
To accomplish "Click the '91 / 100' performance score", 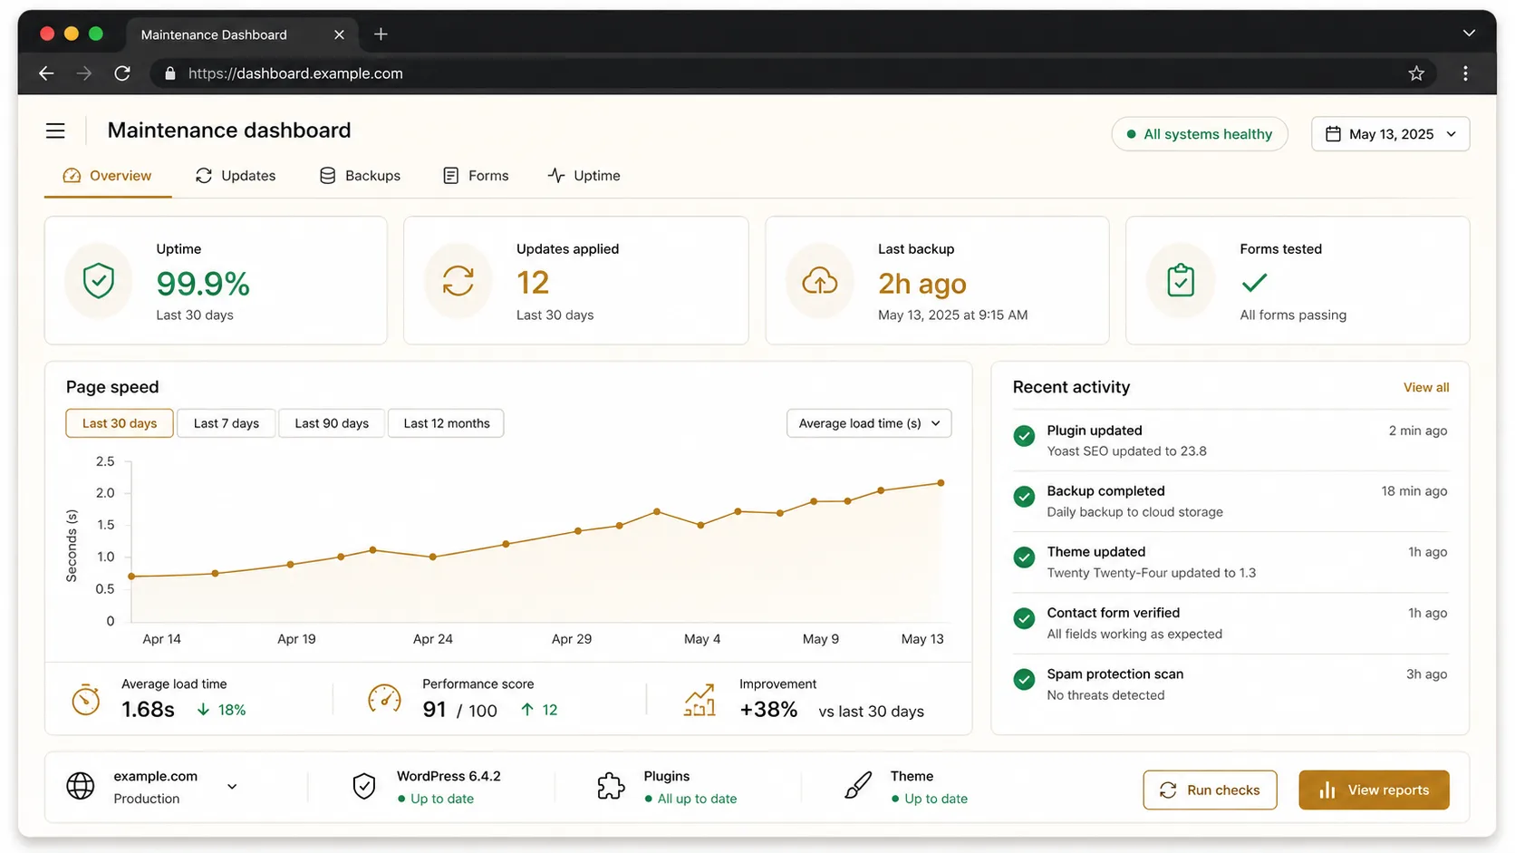I will 459,710.
